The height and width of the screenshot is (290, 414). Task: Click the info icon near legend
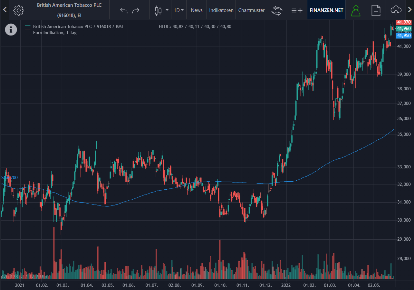click(11, 29)
